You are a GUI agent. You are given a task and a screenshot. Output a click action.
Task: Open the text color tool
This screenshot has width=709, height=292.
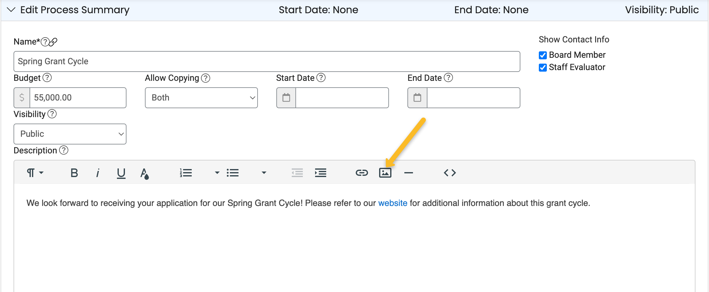pyautogui.click(x=144, y=173)
